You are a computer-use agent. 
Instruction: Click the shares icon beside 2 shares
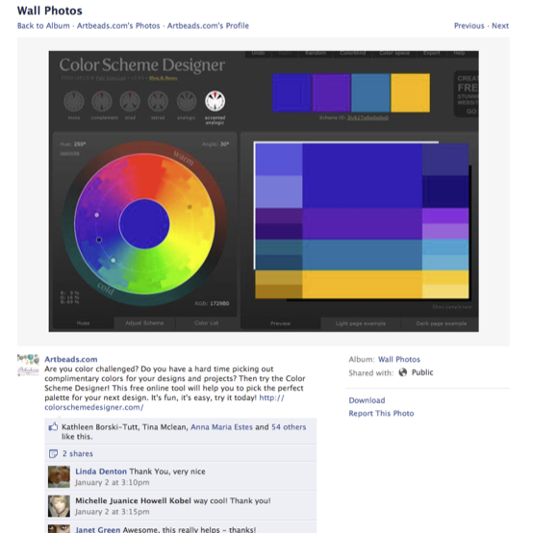coord(53,454)
